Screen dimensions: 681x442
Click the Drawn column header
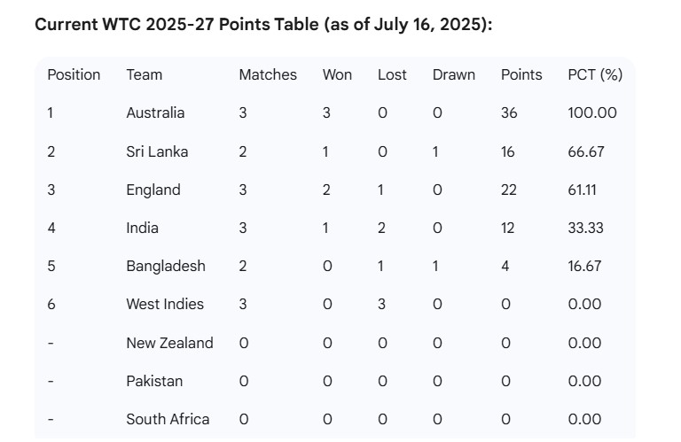454,74
